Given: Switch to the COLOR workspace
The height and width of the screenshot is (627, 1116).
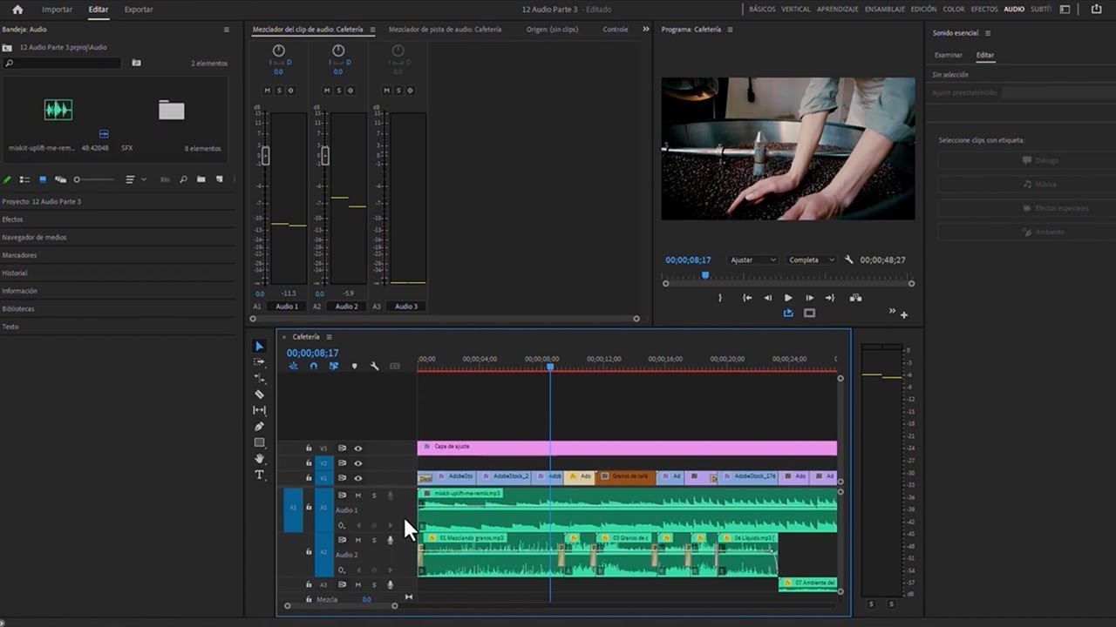Looking at the screenshot, I should (954, 10).
